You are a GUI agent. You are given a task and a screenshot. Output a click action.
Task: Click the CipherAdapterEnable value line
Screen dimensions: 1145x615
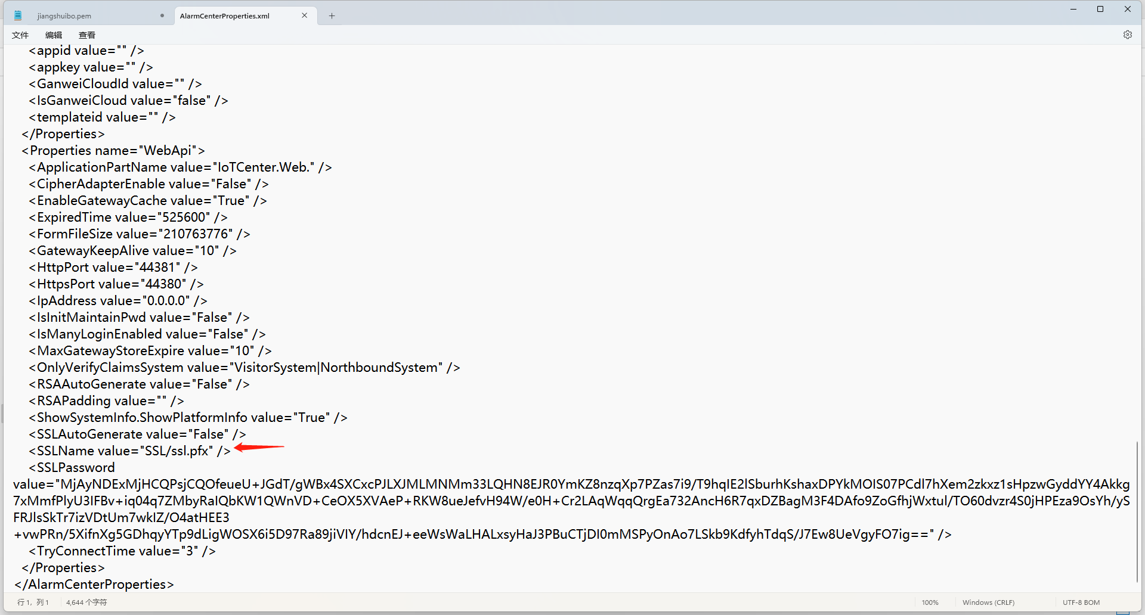(x=148, y=184)
